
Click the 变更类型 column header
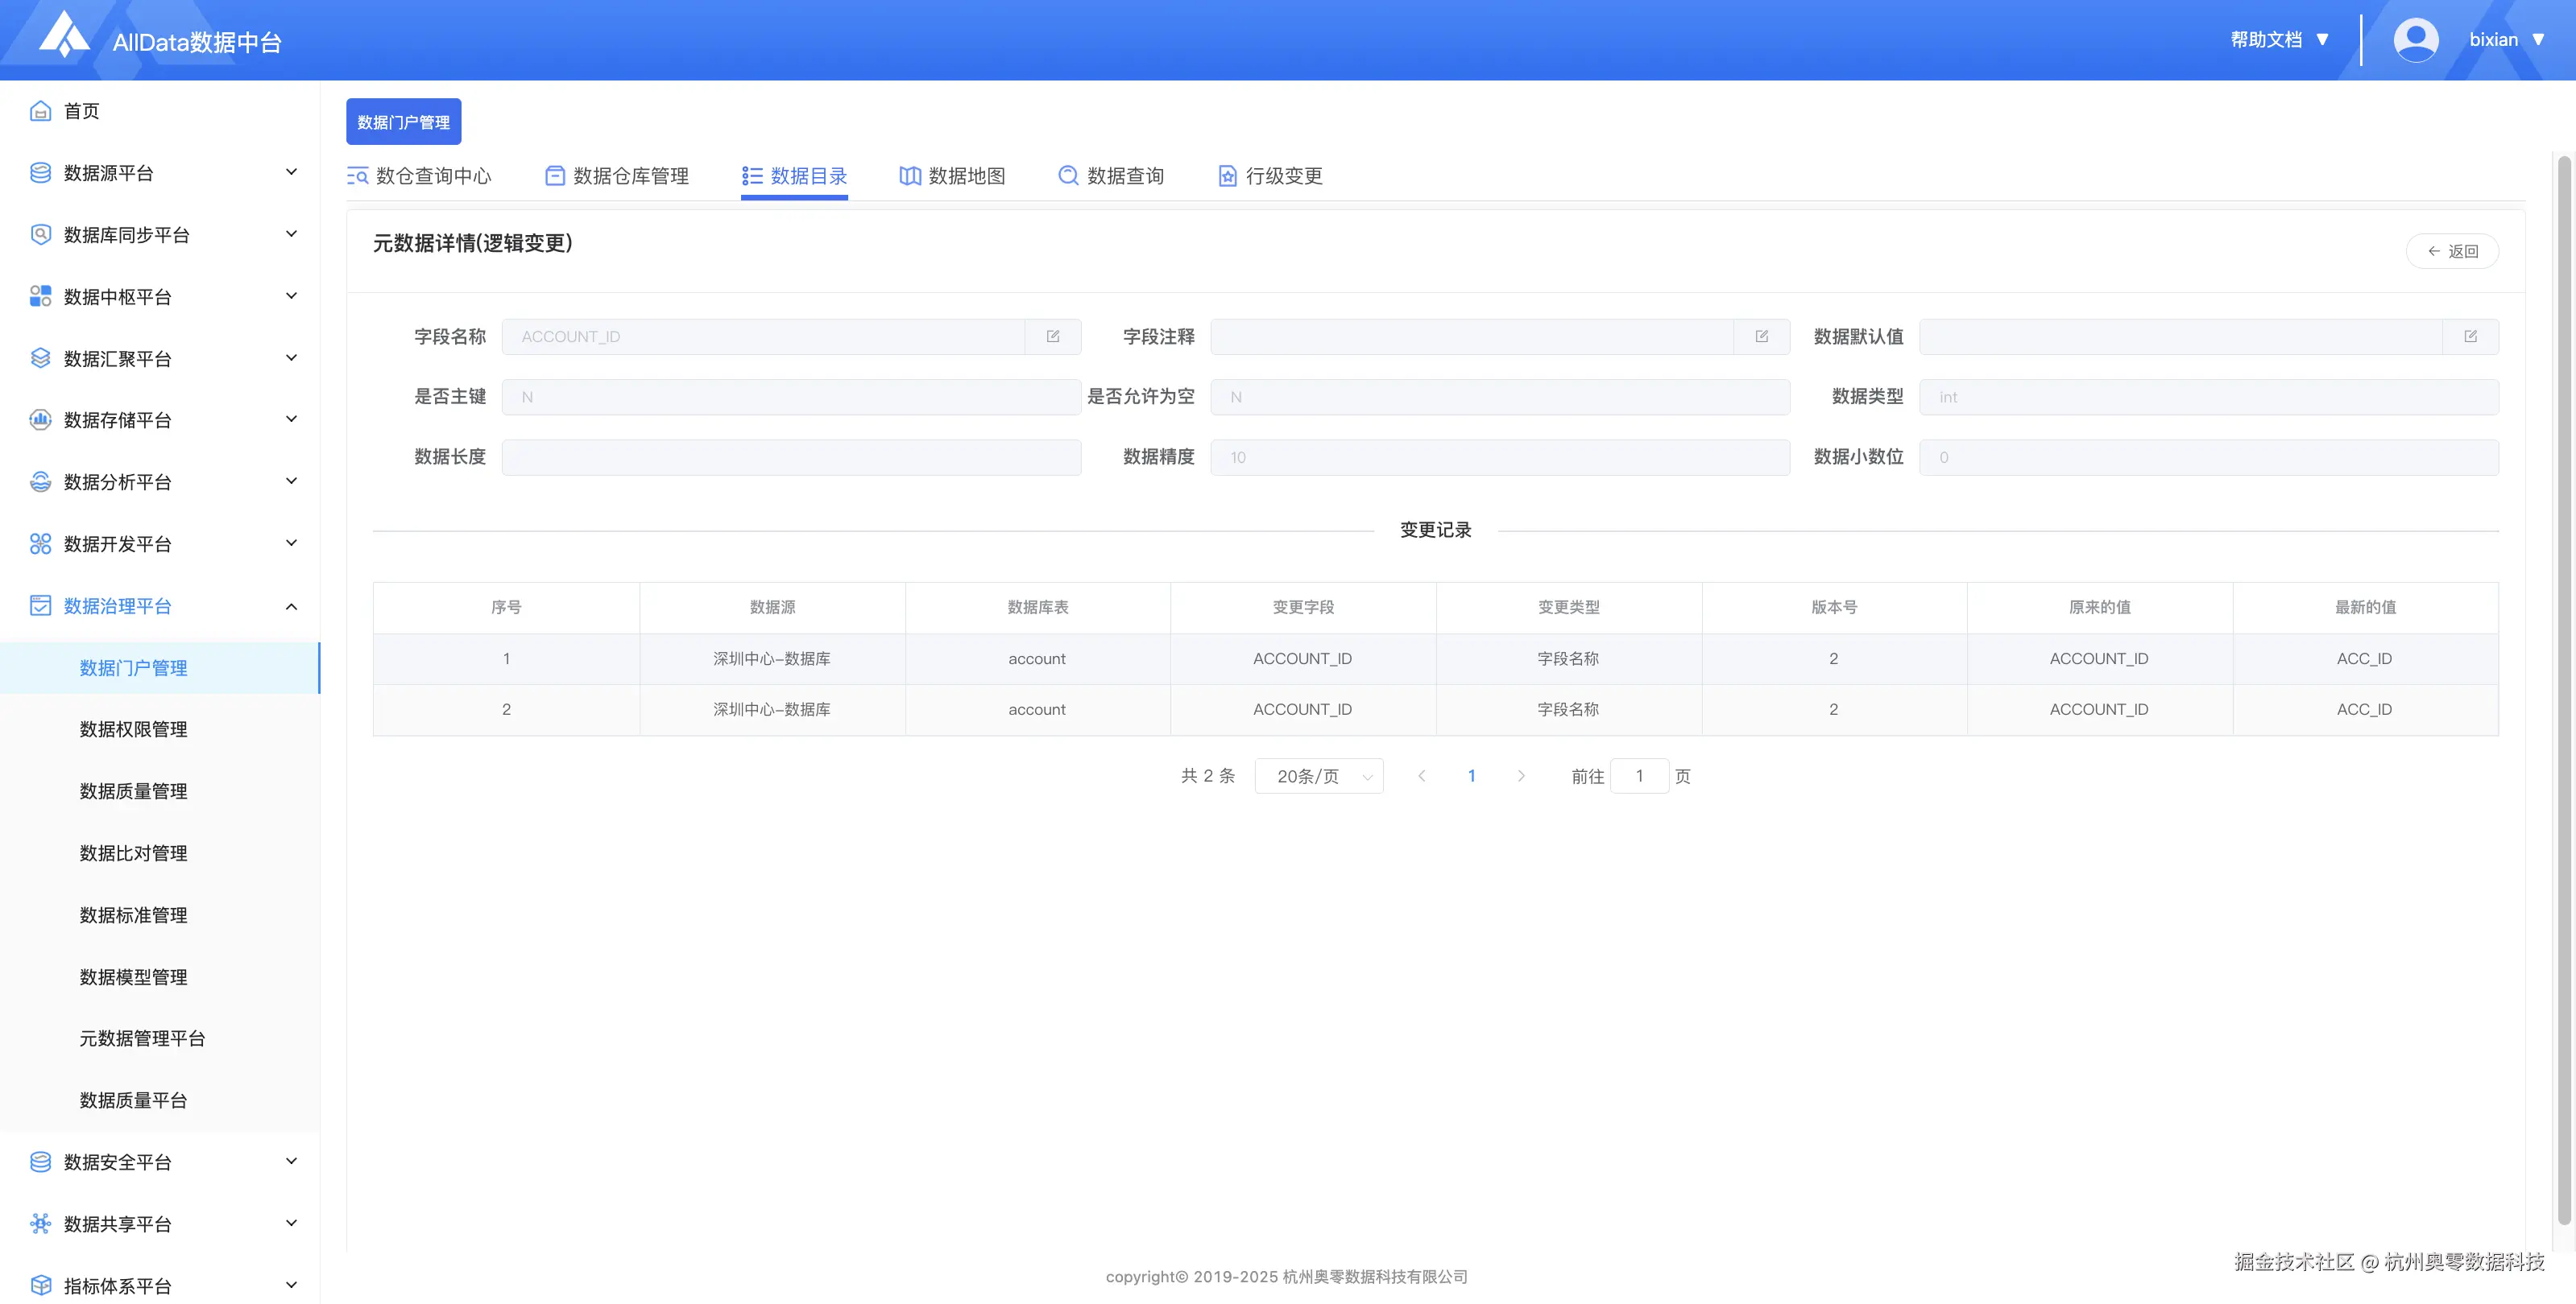tap(1568, 608)
